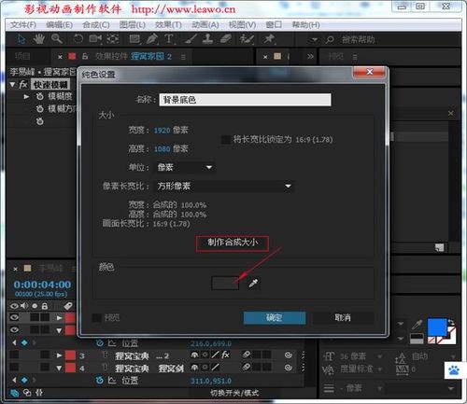The height and width of the screenshot is (404, 467).
Task: Open the 单位 units dropdown
Action: [185, 167]
